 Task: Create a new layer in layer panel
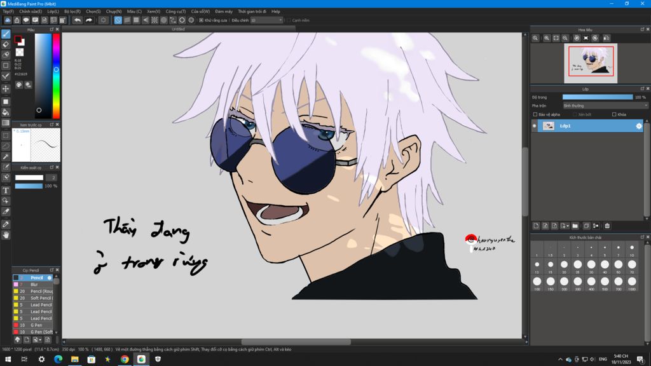[536, 226]
